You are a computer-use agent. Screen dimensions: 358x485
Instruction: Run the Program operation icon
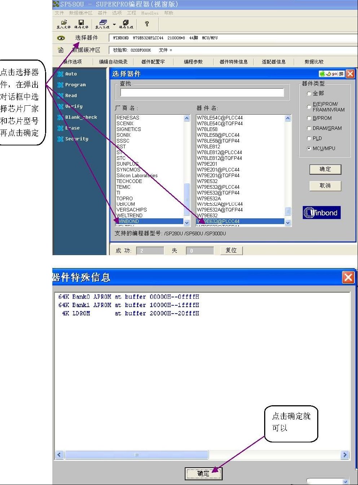[x=60, y=85]
